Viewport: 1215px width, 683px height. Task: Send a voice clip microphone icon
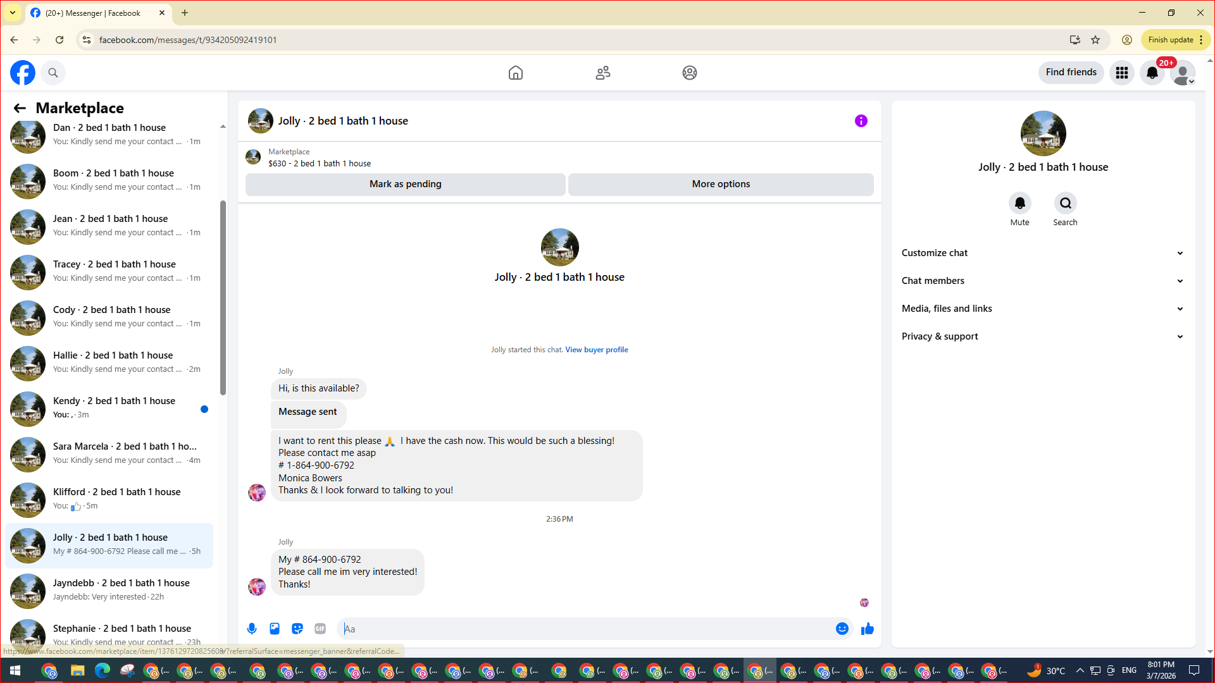coord(252,629)
